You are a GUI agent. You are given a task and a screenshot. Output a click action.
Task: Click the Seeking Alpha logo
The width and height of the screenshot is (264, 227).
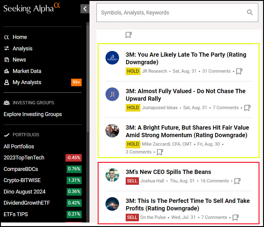point(31,8)
